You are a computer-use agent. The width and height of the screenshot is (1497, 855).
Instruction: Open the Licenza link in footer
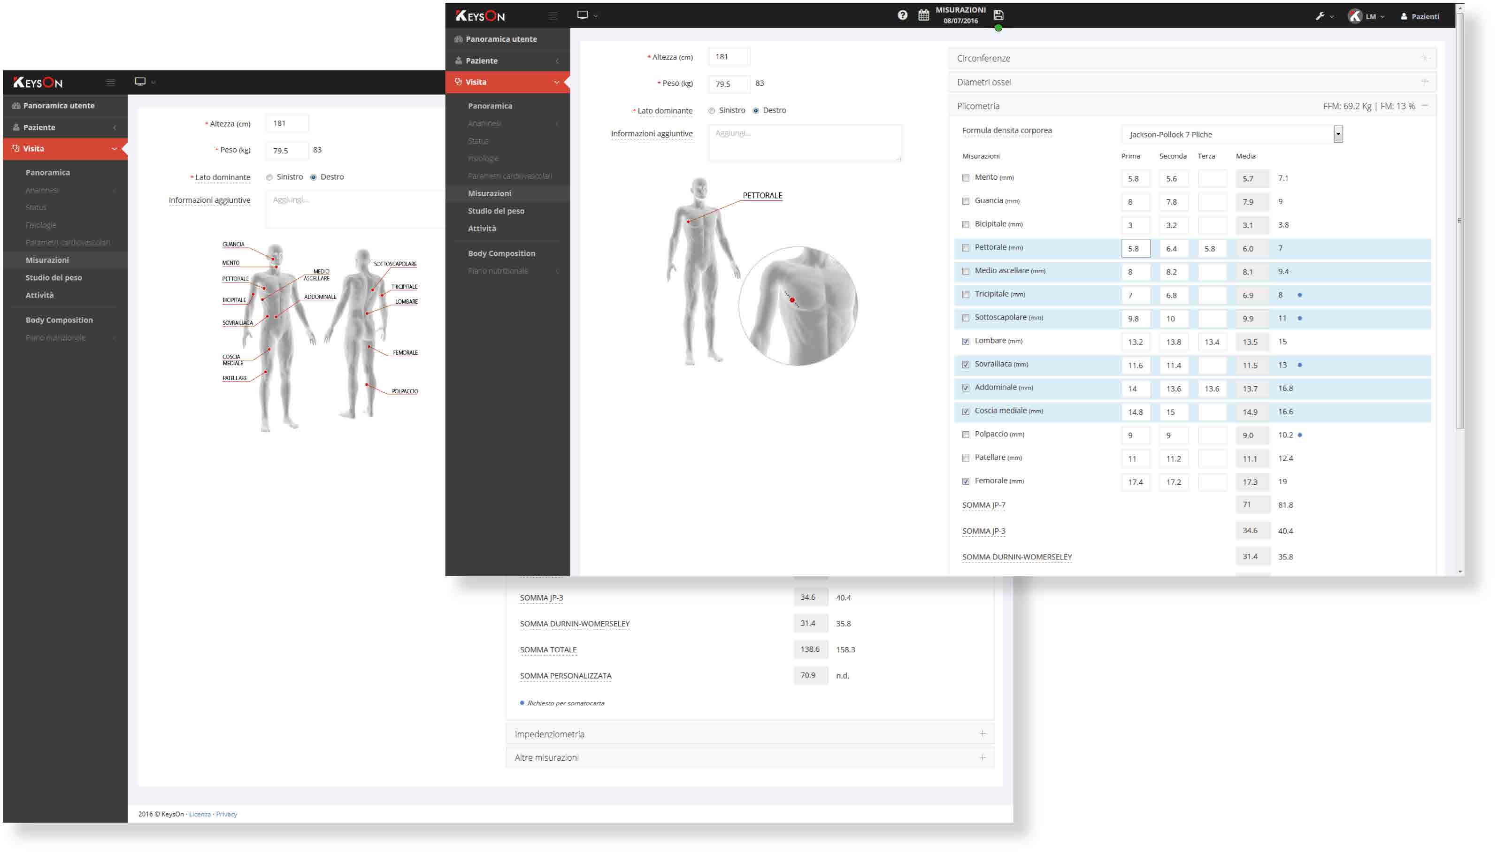tap(200, 815)
